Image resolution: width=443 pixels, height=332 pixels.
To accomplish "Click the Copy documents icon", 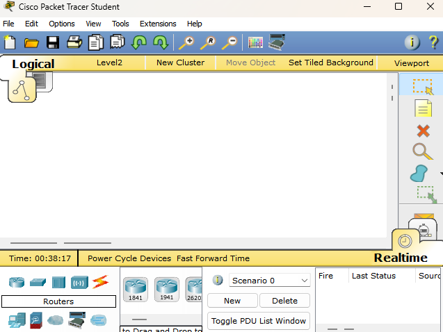I will click(x=96, y=42).
